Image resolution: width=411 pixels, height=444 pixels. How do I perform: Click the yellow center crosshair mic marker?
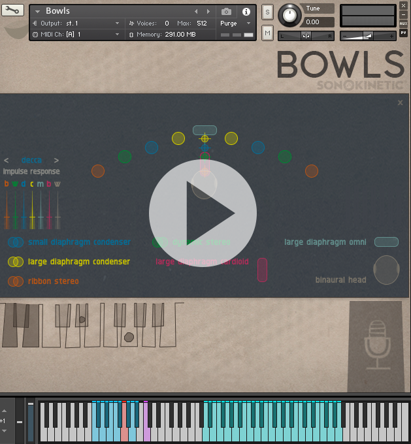click(x=205, y=138)
